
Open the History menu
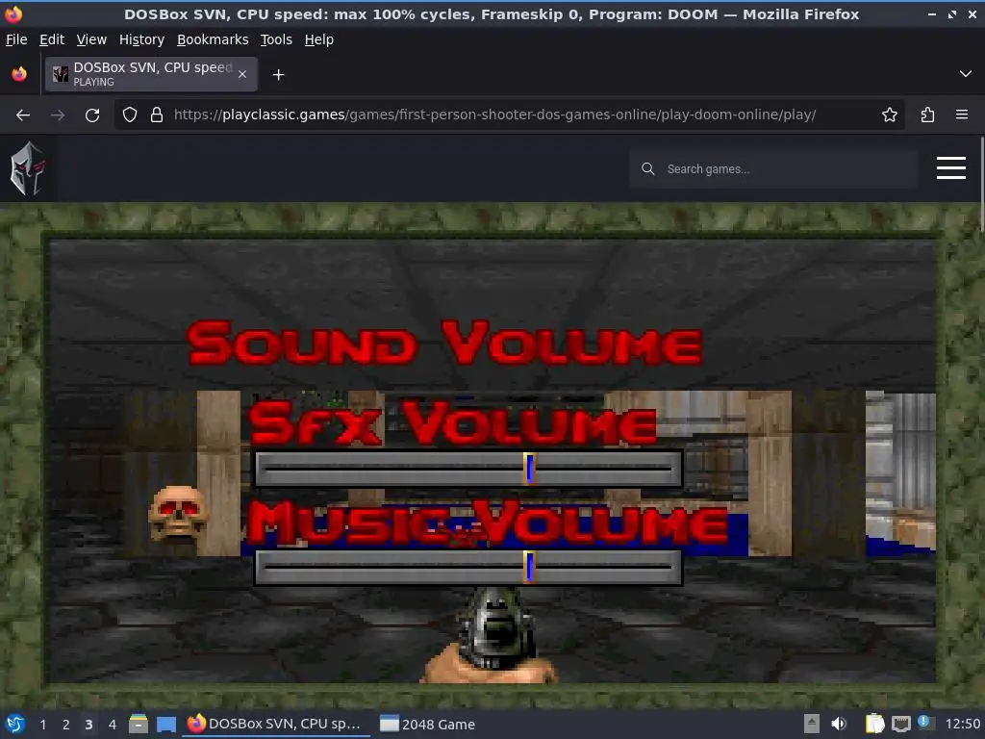(141, 39)
